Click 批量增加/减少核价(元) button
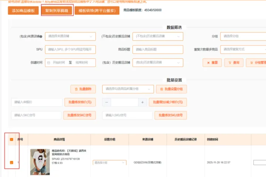Image resolution: width=266 pixels, height=177 pixels. pos(168,102)
